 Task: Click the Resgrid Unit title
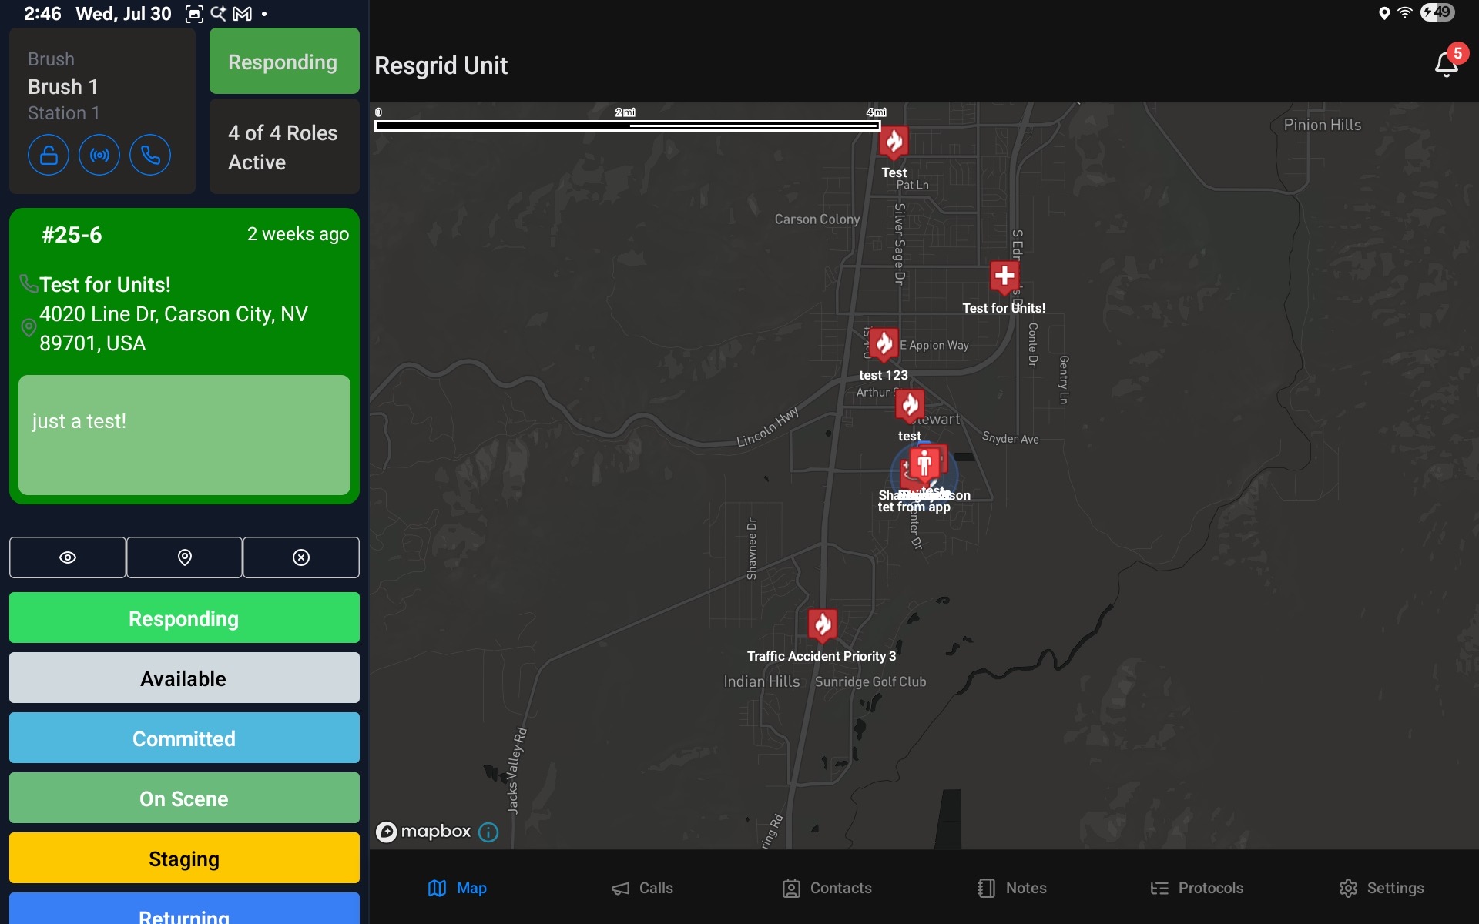coord(441,66)
